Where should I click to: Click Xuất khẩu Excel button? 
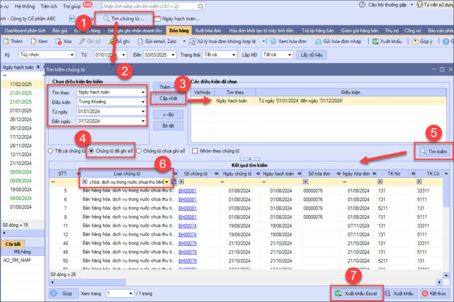(356, 294)
